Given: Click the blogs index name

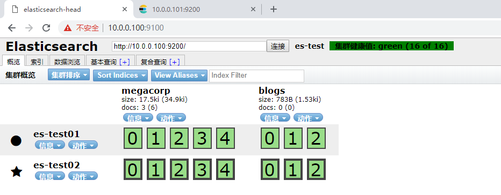Looking at the screenshot, I should [x=271, y=91].
